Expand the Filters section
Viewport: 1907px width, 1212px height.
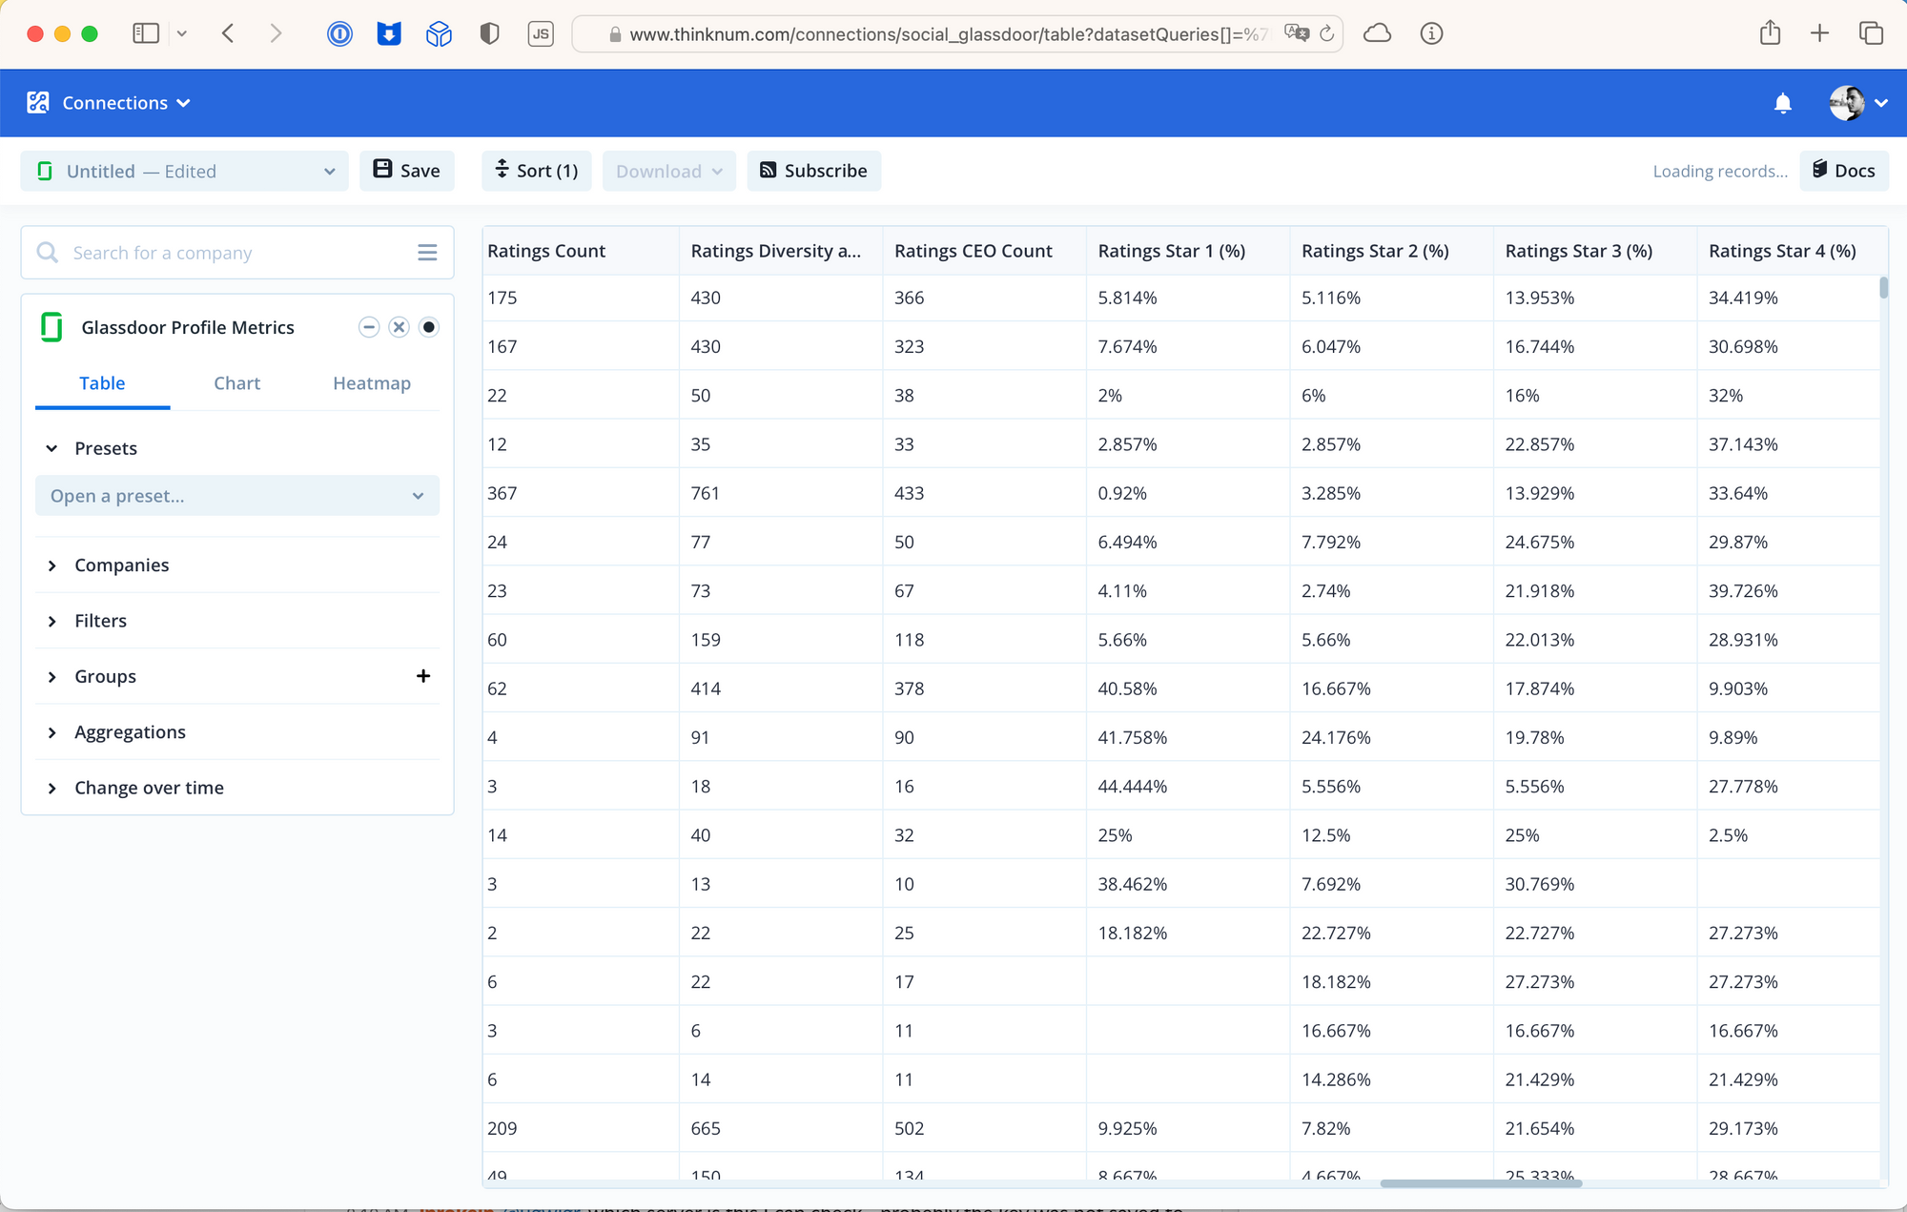(100, 621)
